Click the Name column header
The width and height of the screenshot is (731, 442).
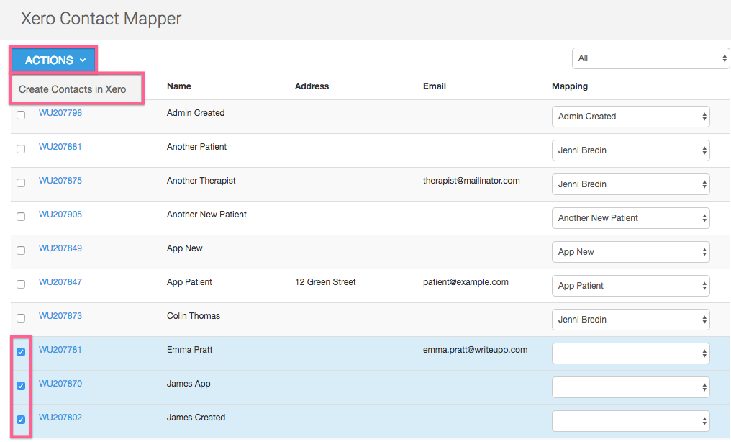pos(179,86)
